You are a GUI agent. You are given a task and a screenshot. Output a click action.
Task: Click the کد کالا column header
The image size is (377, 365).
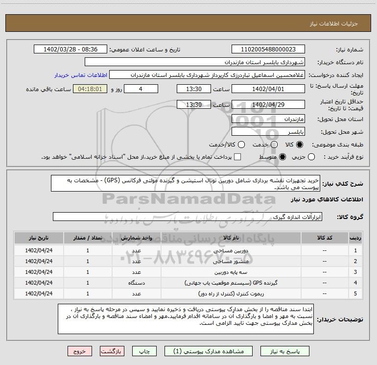pos(325,238)
